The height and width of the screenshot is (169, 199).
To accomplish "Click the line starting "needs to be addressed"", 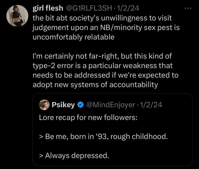I will [x=106, y=75].
